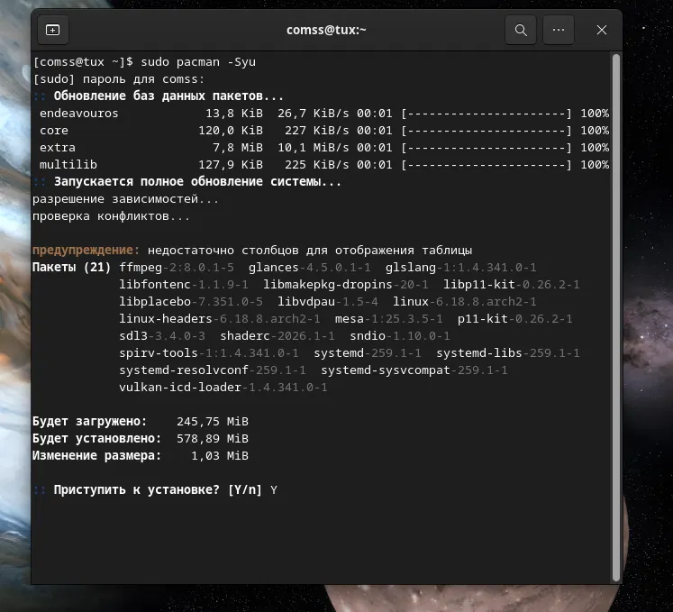Click the 'endeavouros' repository row
The height and width of the screenshot is (612, 673).
[321, 114]
